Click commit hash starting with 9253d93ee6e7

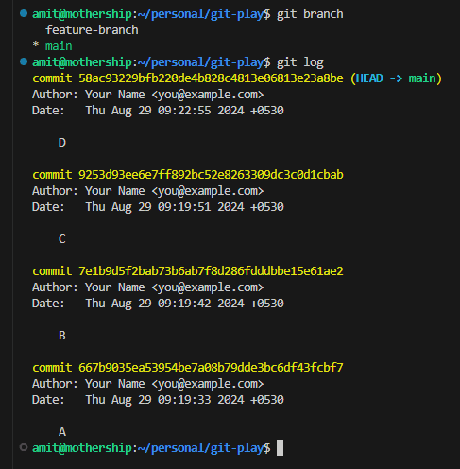pyautogui.click(x=211, y=175)
